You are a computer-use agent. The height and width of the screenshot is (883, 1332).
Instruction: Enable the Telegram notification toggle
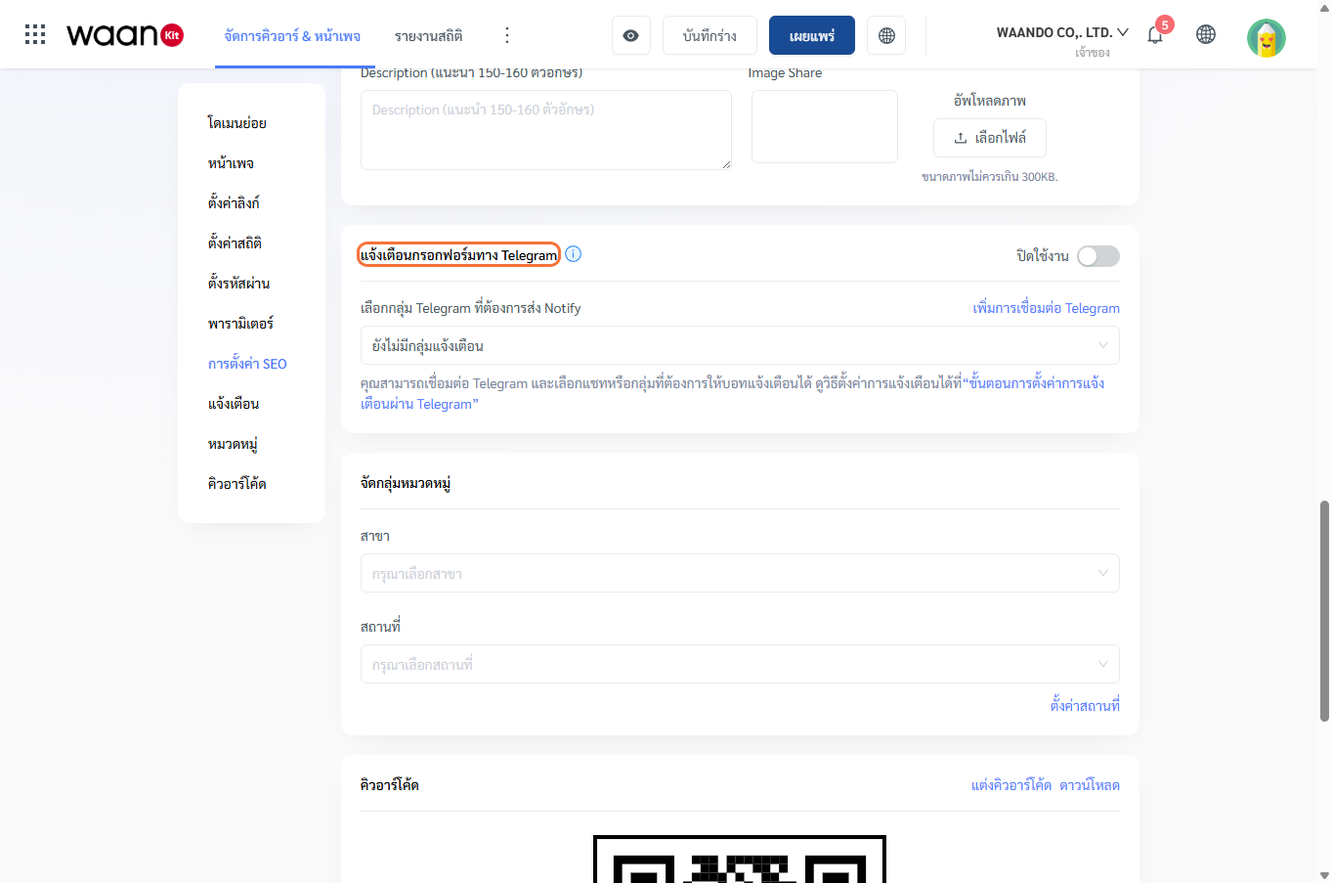click(x=1098, y=256)
